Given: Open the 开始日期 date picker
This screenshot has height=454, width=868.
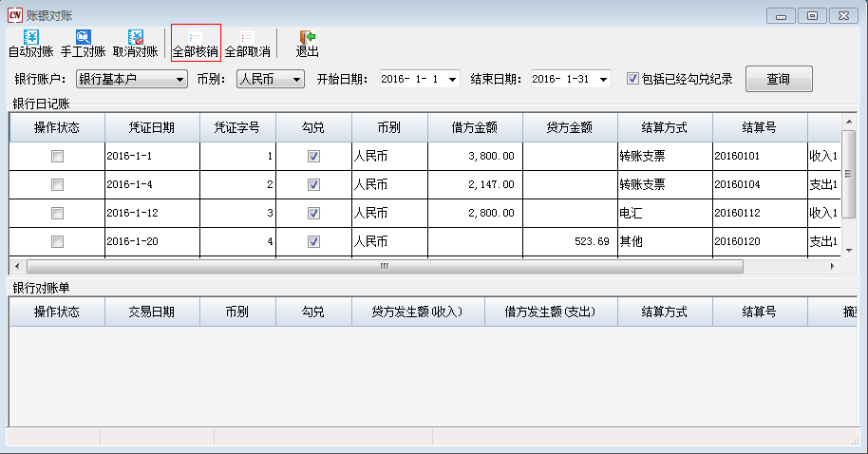Looking at the screenshot, I should [452, 79].
